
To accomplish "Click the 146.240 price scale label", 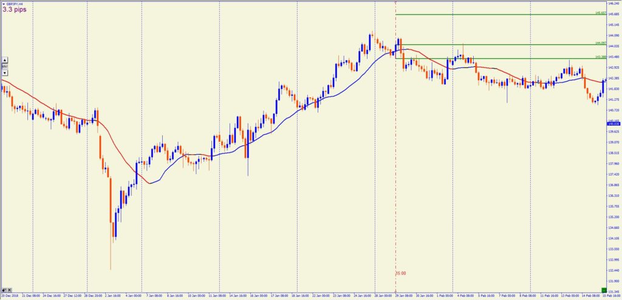I will click(x=613, y=3).
